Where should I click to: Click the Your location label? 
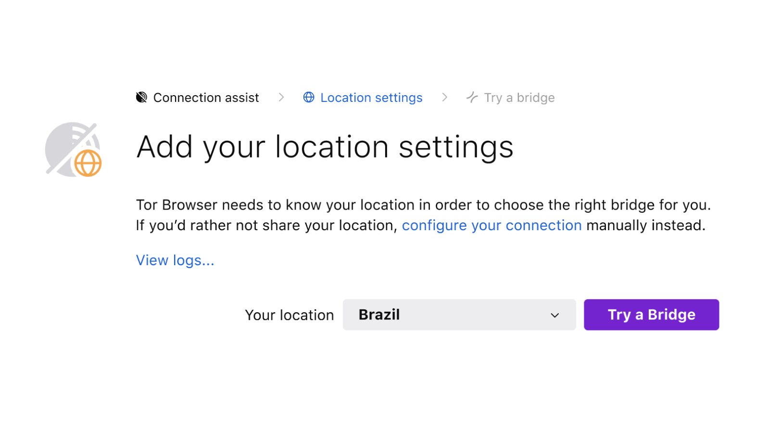289,315
